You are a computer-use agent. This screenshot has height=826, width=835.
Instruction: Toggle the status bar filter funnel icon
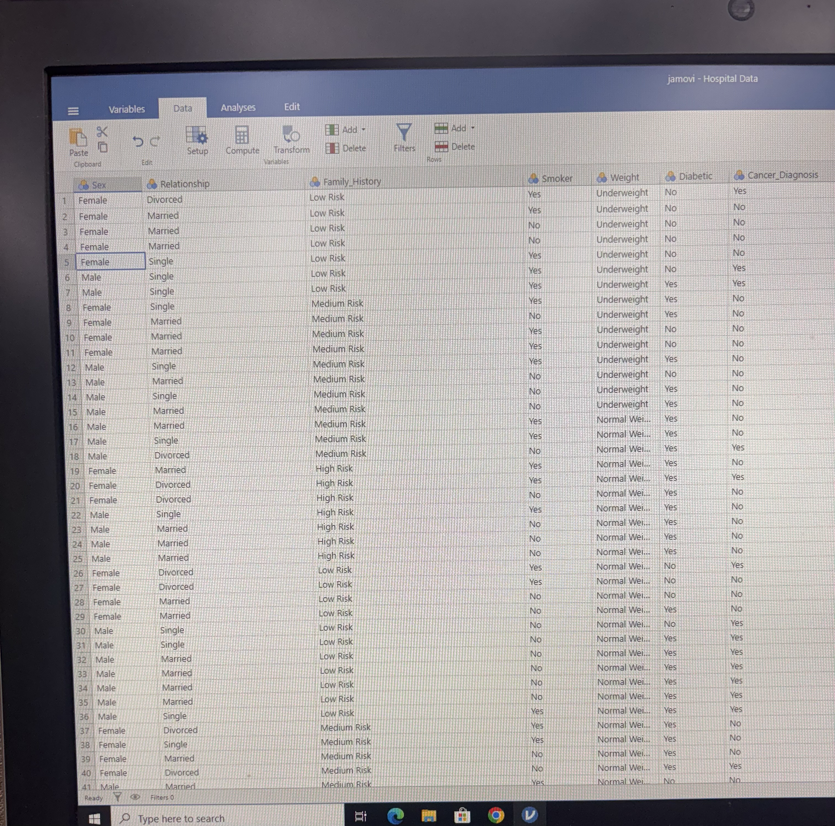117,797
